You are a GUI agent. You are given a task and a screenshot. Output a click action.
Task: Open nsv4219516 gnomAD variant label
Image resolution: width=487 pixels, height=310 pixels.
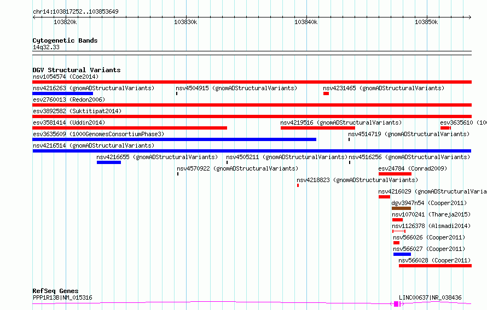tap(341, 122)
